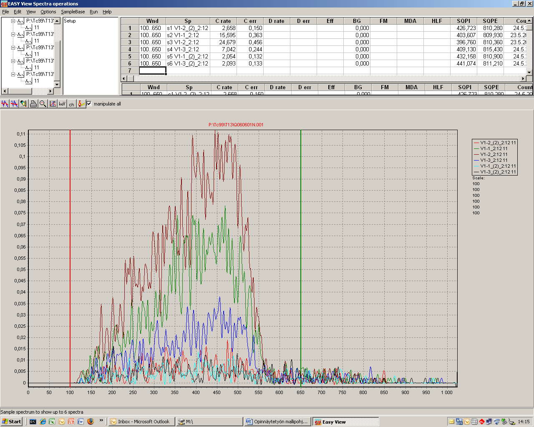Screen dimensions: 534x427
Task: Collapse the third P:\Tc99\T13 tree node
Action: 13,48
